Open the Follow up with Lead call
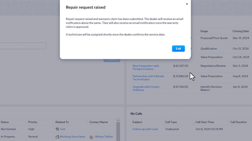This screenshot has height=141, width=252. pos(145,129)
